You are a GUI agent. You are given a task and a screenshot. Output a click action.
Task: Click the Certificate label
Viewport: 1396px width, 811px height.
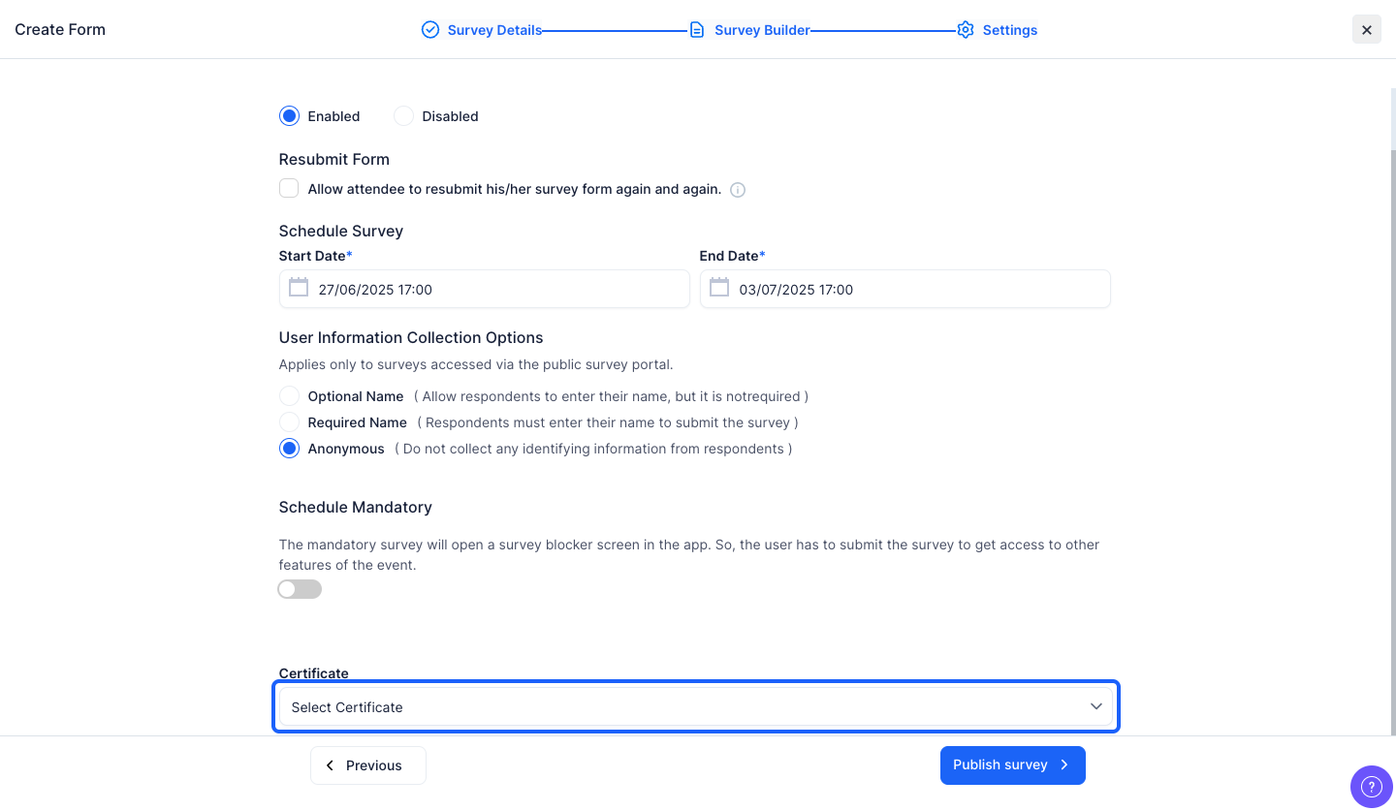[314, 673]
